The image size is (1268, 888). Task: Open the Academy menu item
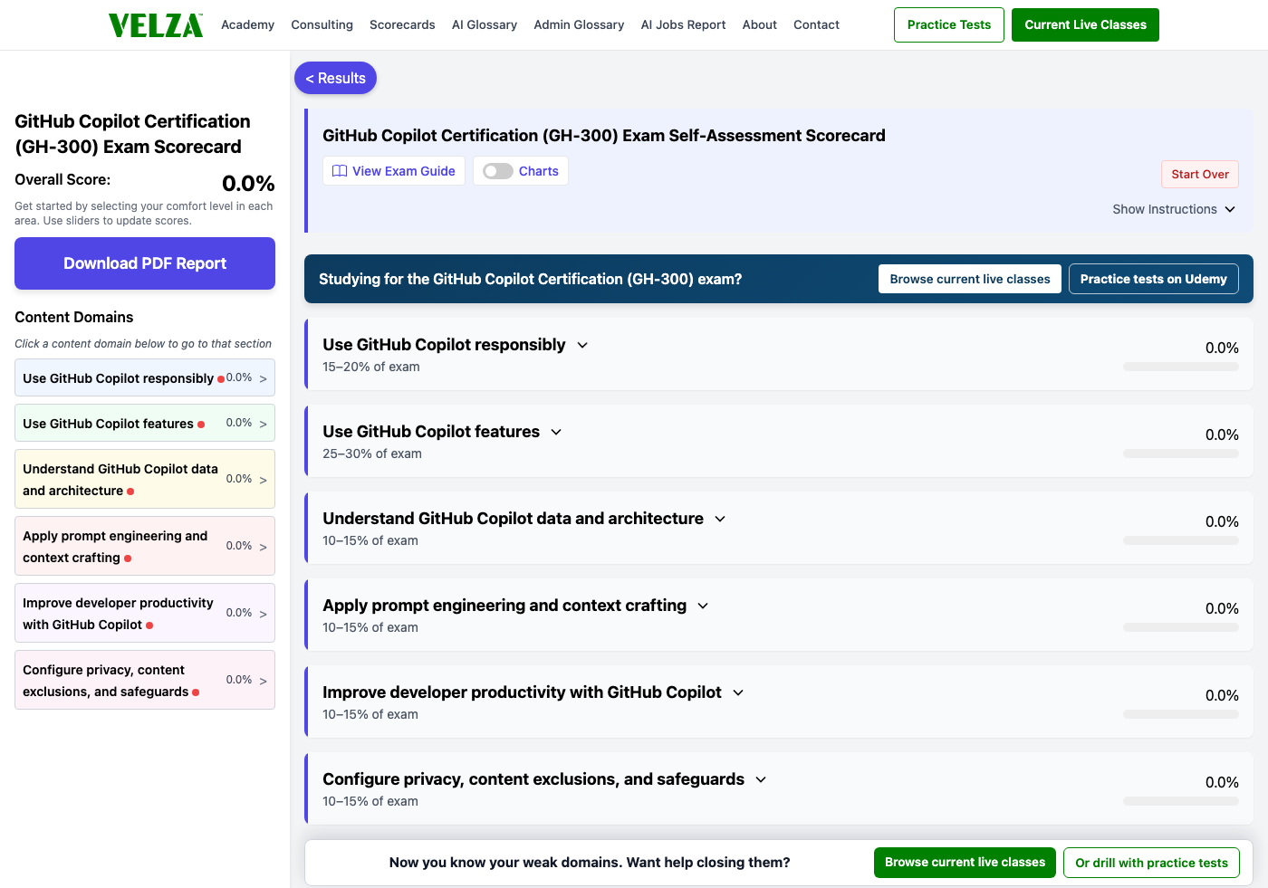click(x=247, y=24)
